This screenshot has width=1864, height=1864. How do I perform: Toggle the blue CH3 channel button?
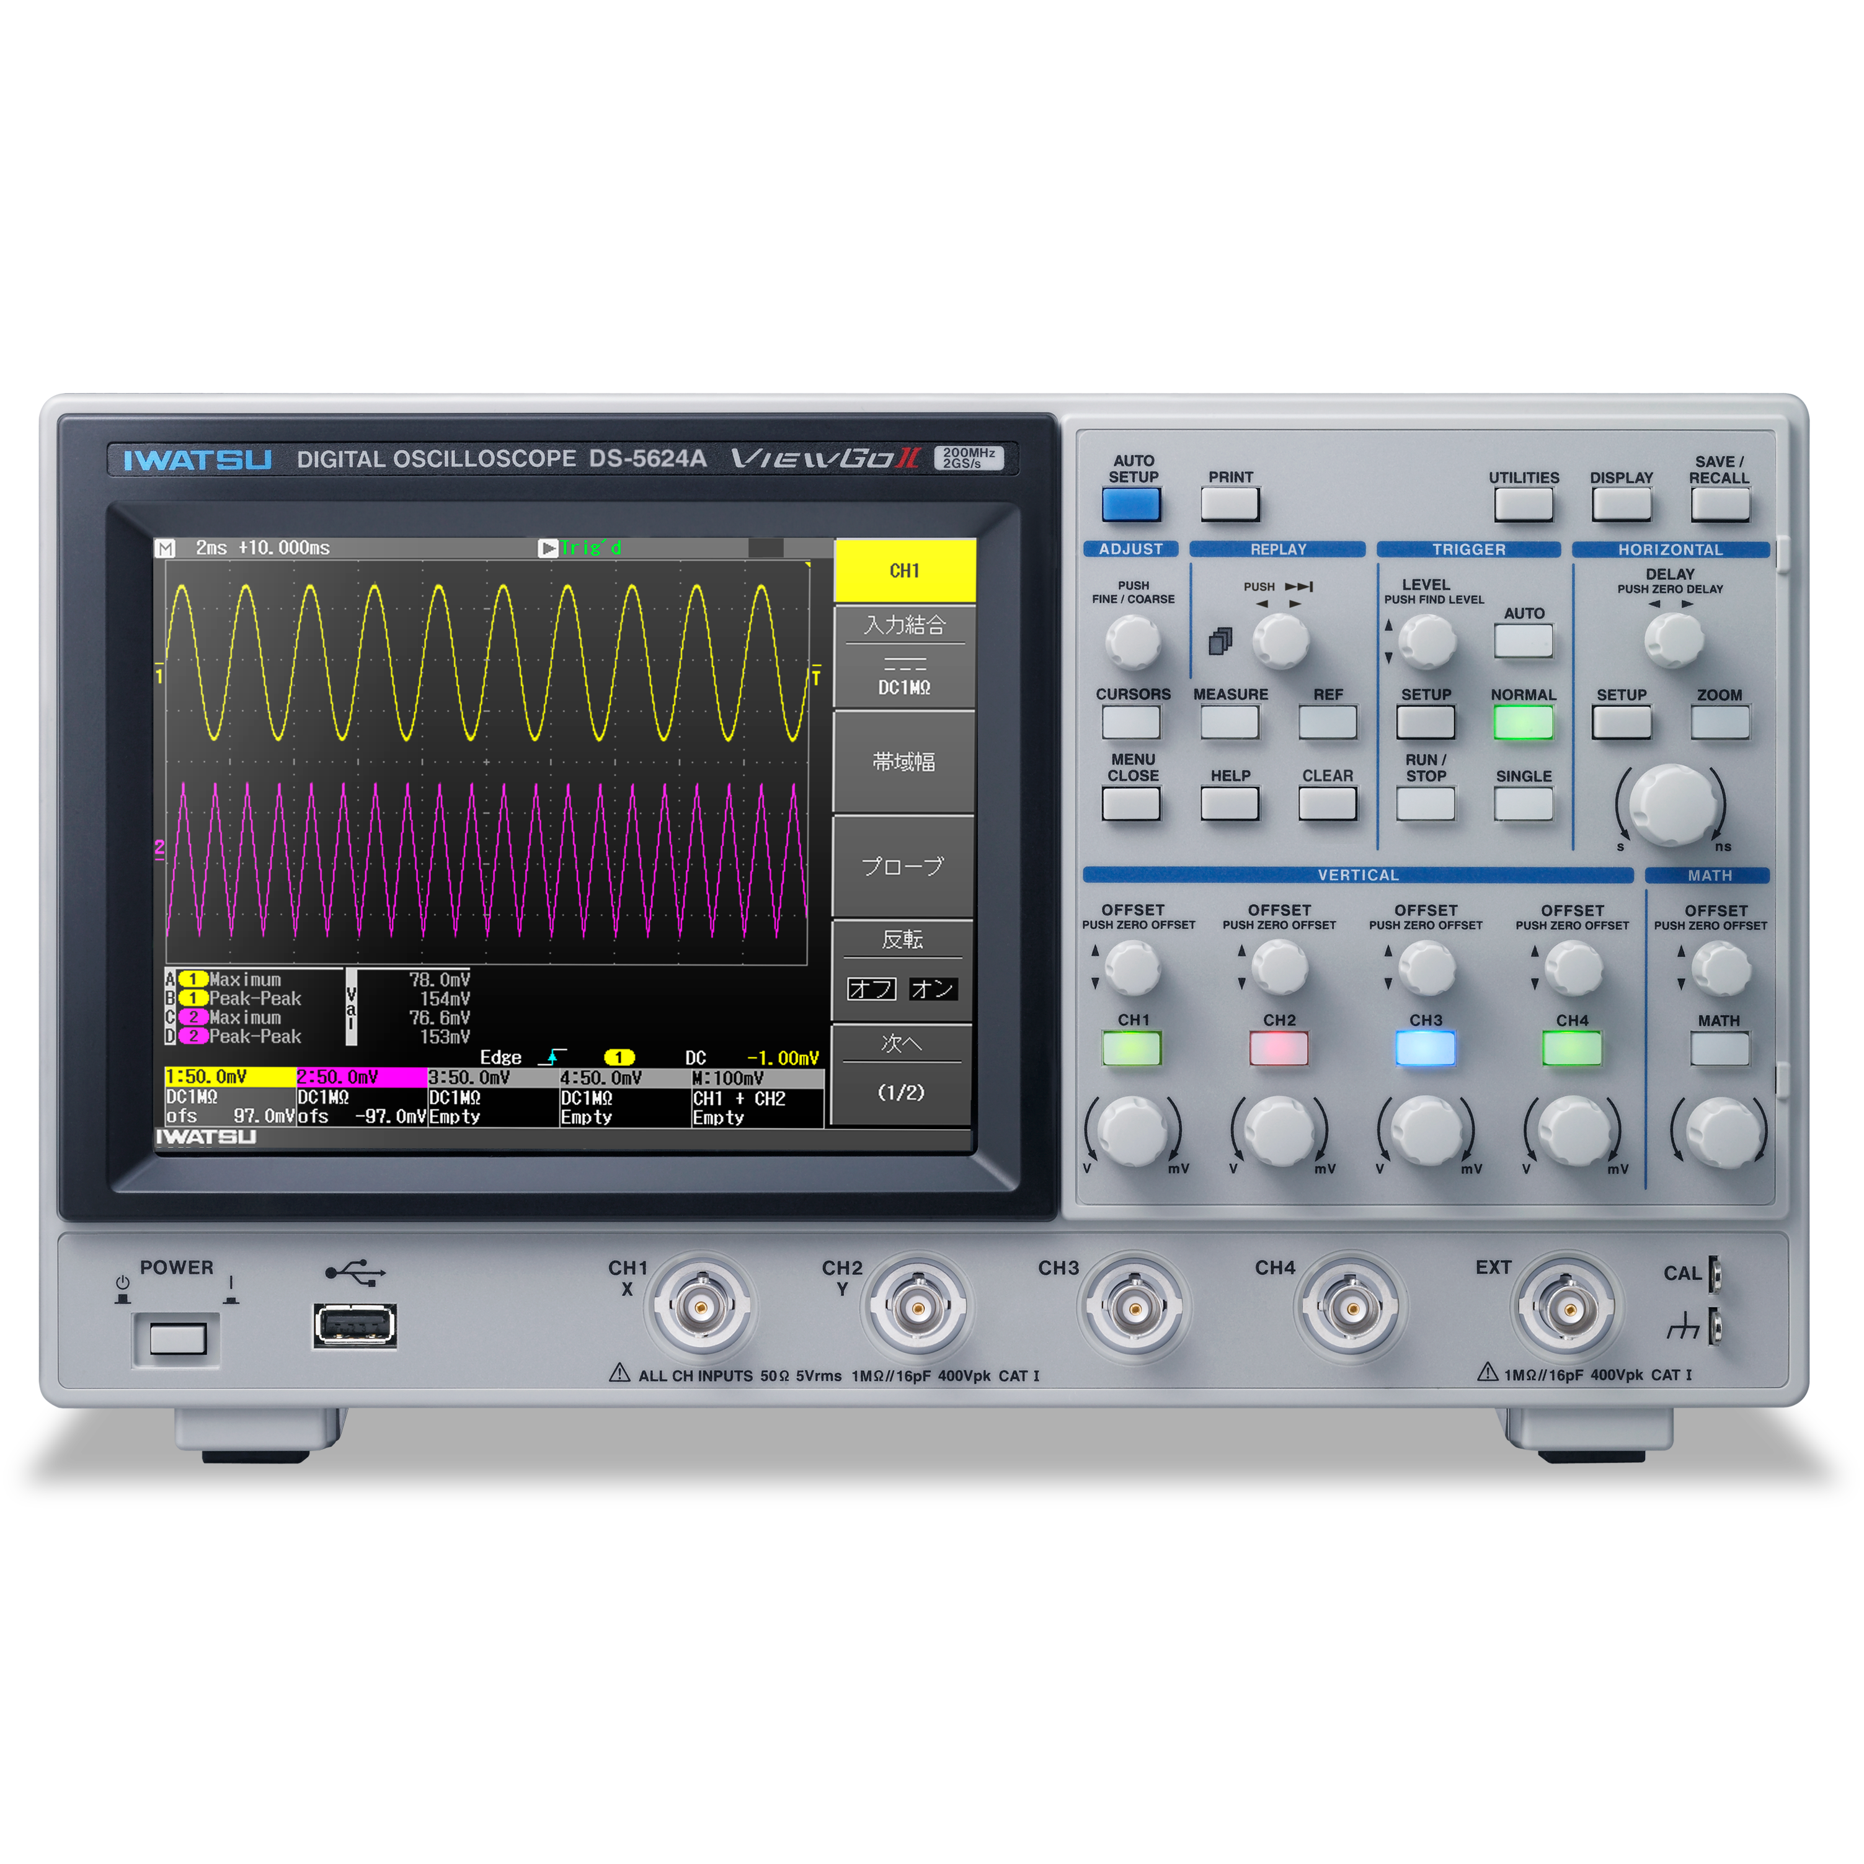[1425, 1049]
